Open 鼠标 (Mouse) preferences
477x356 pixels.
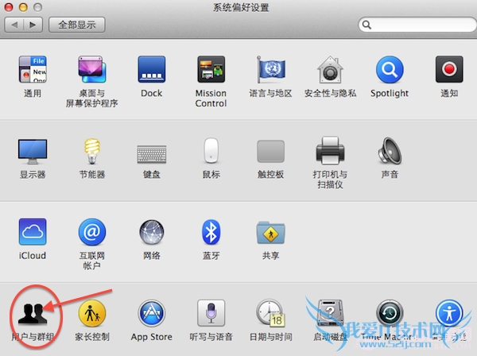coord(211,150)
